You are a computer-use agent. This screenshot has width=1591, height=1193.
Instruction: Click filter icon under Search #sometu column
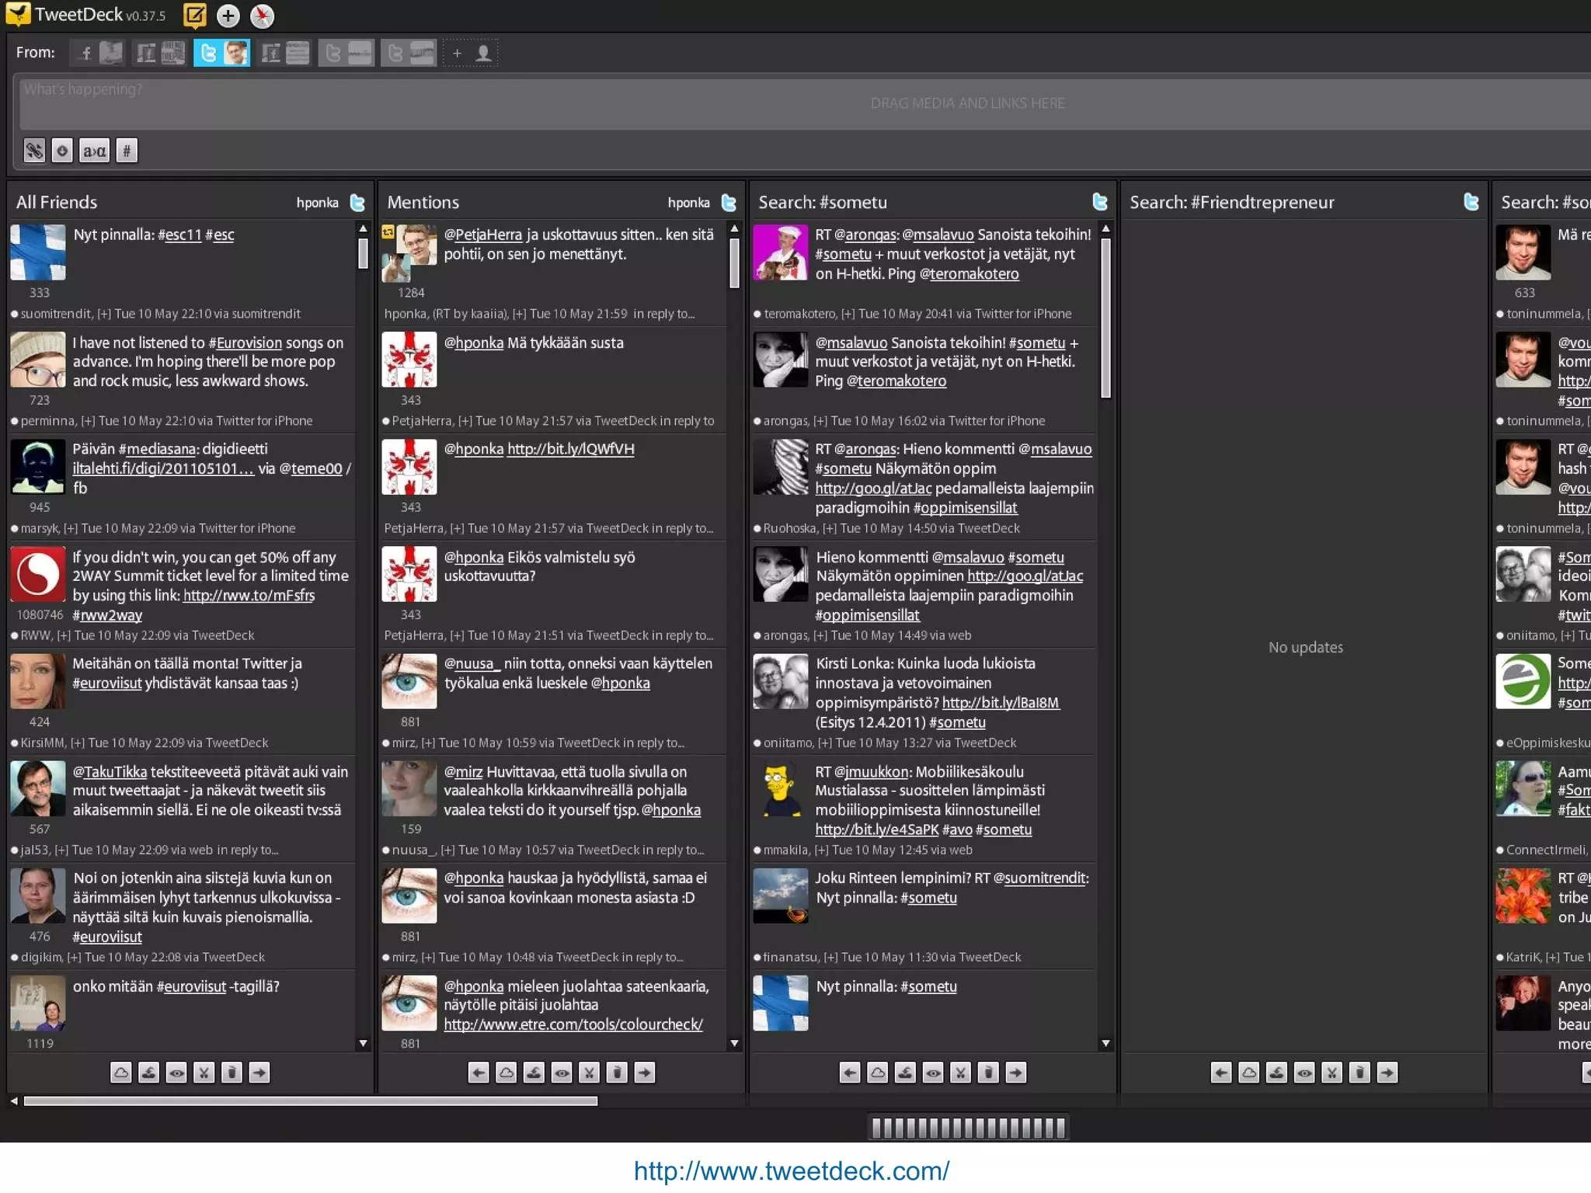905,1073
